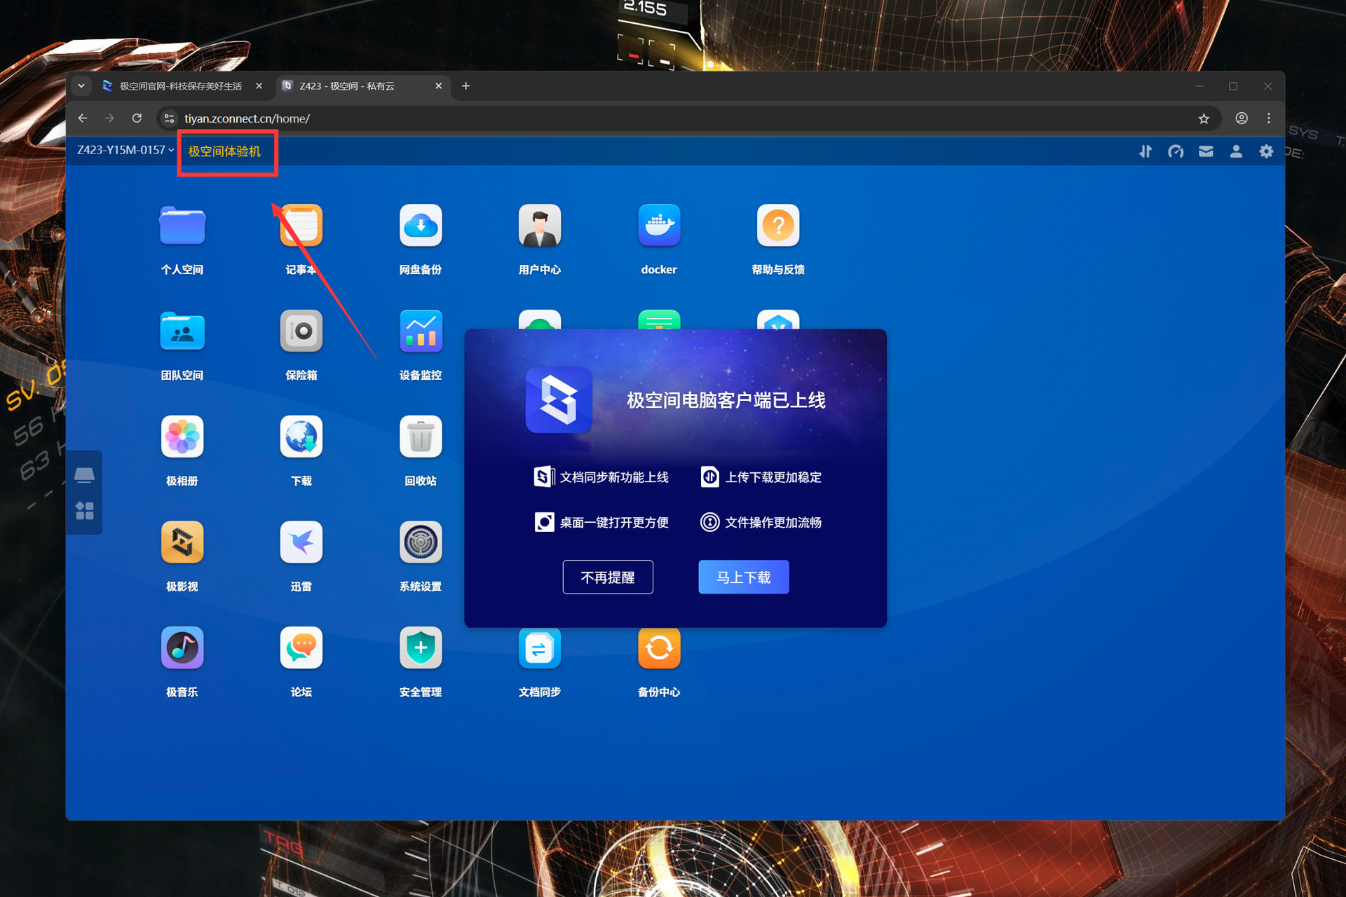The height and width of the screenshot is (897, 1346).
Task: Click the 文件操作更加流畅 feature text
Action: pos(773,522)
